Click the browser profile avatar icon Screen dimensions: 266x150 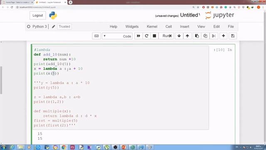point(259,7)
